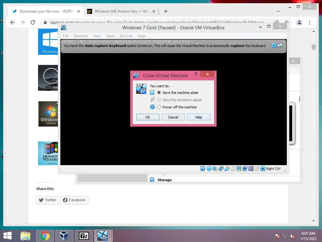
Task: Click the page scroll down arrow
Action: pos(314,221)
